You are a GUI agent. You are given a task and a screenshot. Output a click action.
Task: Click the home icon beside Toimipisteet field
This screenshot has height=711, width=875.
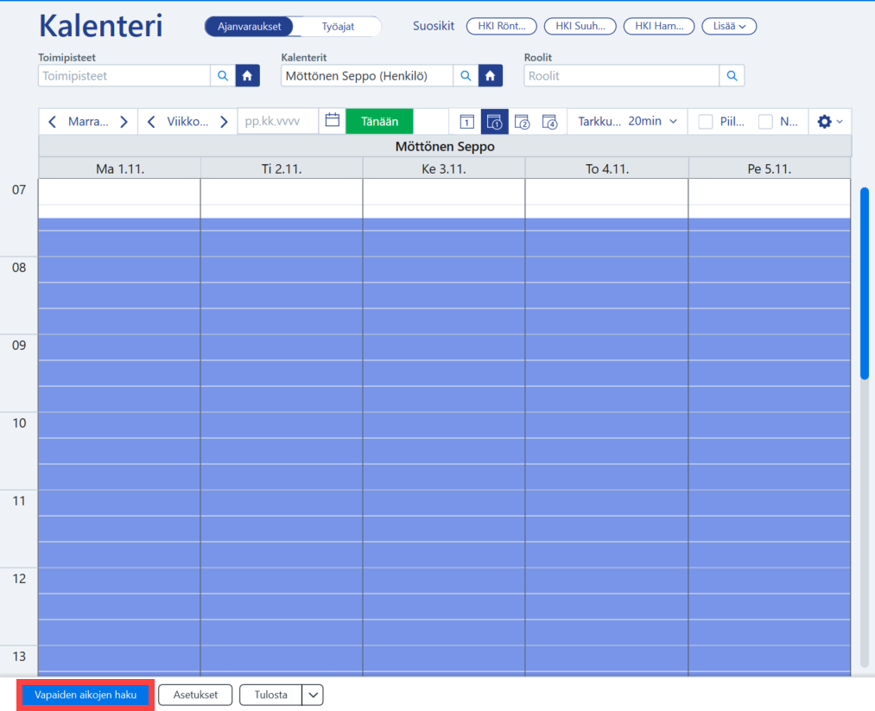point(247,76)
